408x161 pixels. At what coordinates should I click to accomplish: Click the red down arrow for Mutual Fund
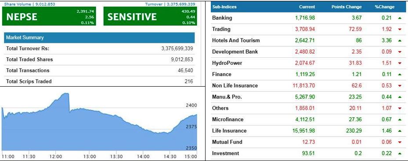click(x=400, y=142)
